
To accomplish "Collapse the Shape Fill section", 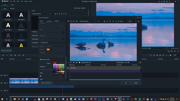I will (x=39, y=42).
